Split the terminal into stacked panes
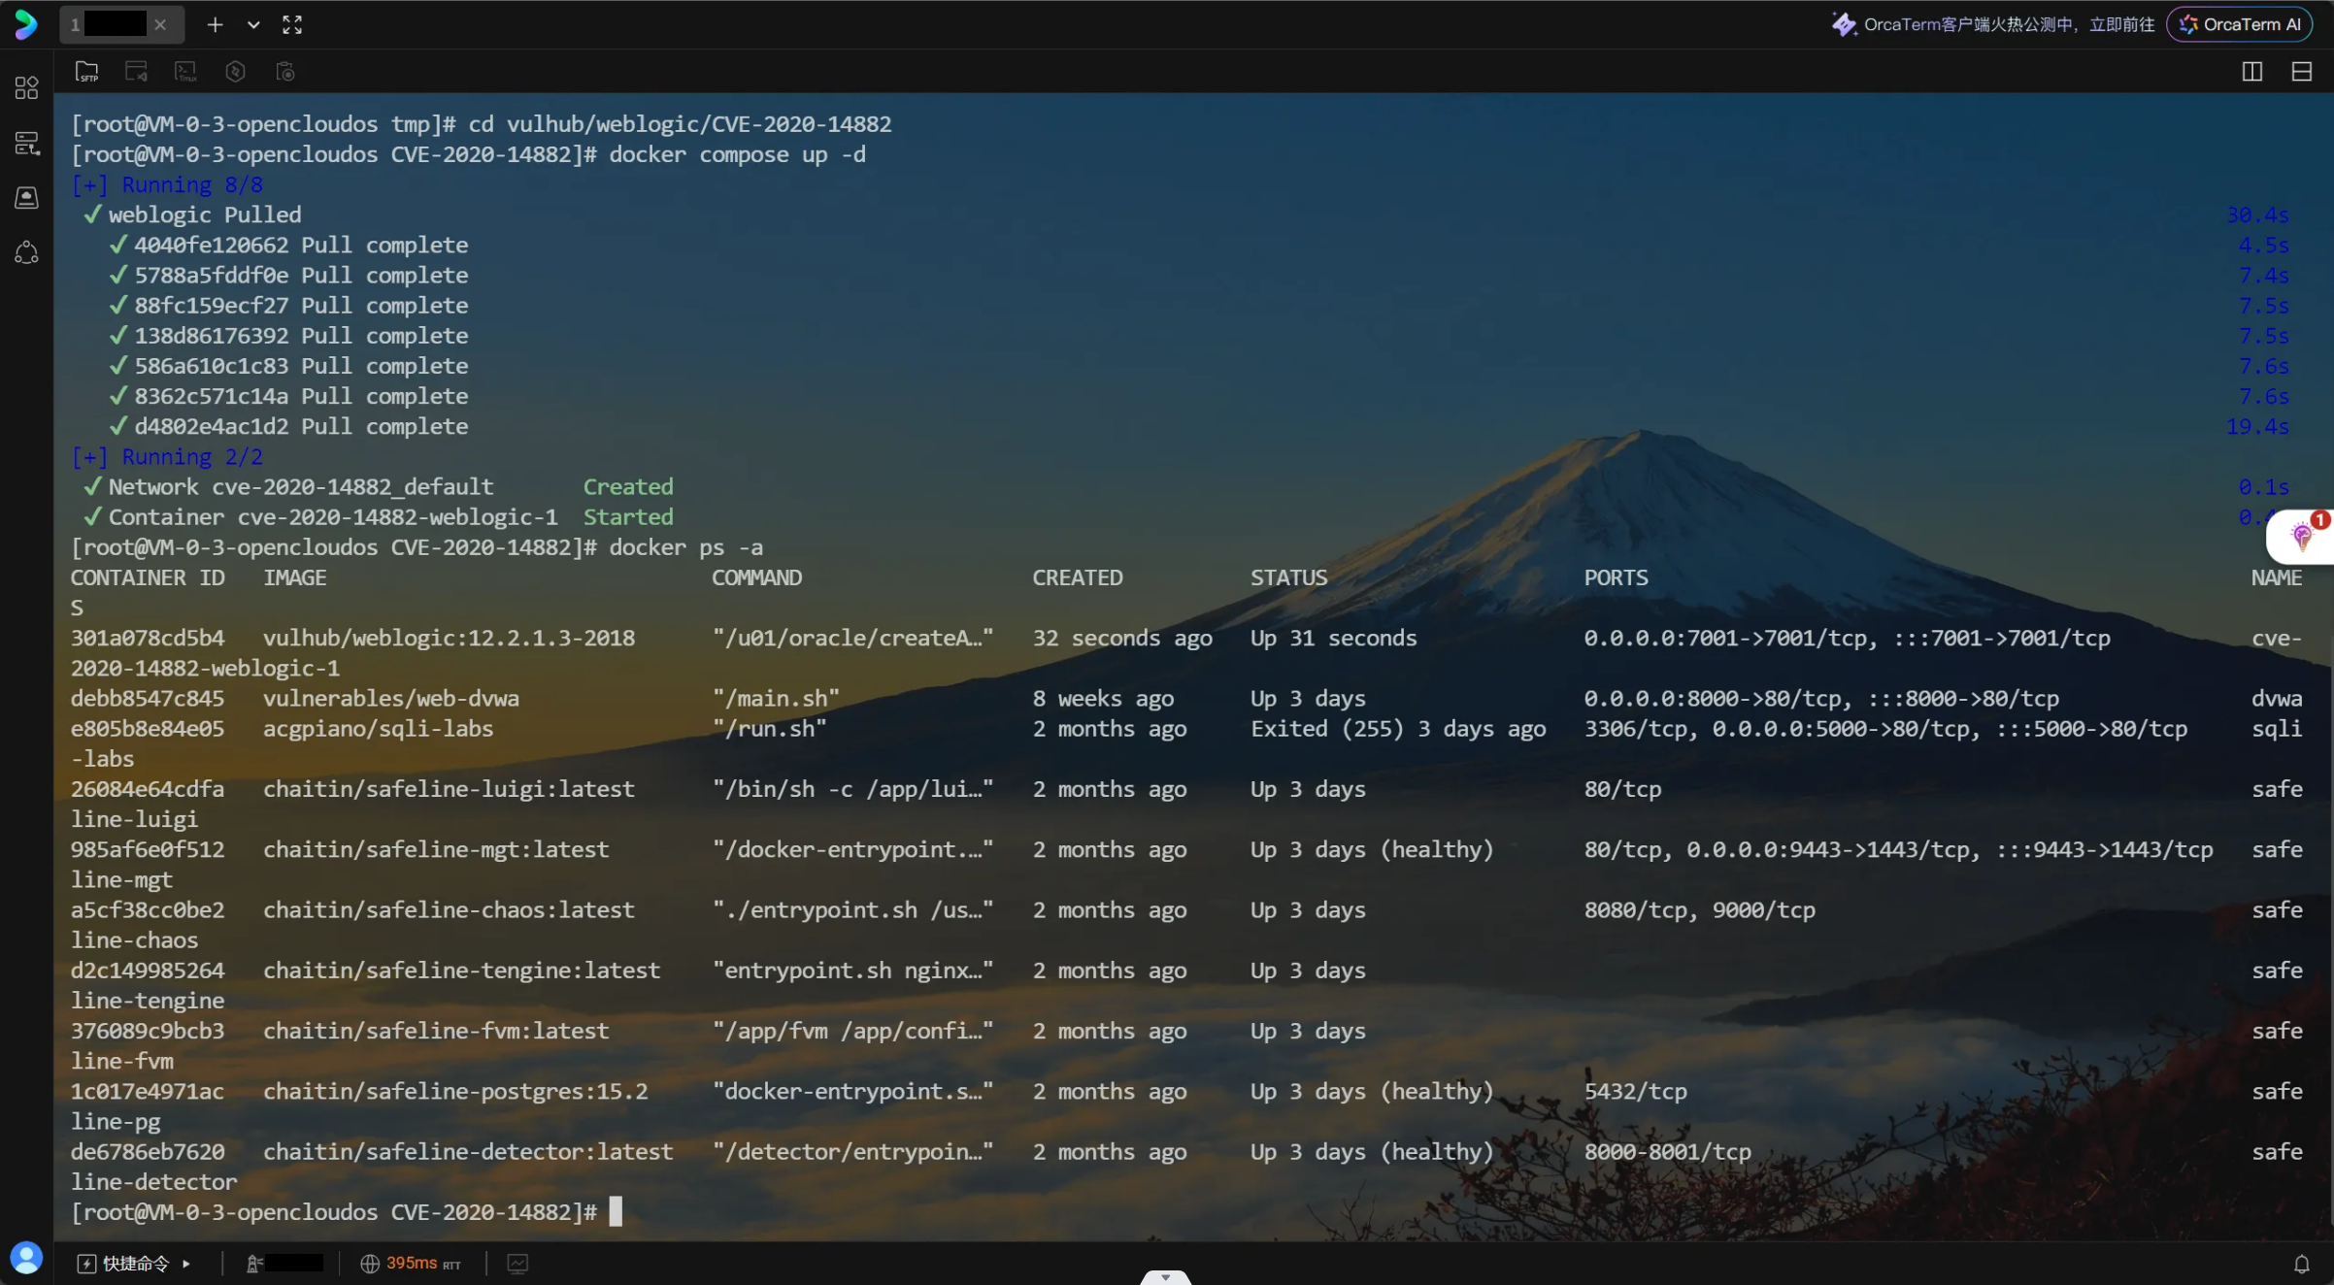The image size is (2334, 1285). pos(2302,71)
